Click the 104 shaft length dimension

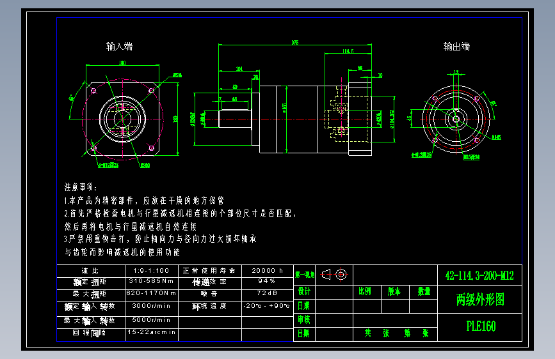[x=239, y=68]
